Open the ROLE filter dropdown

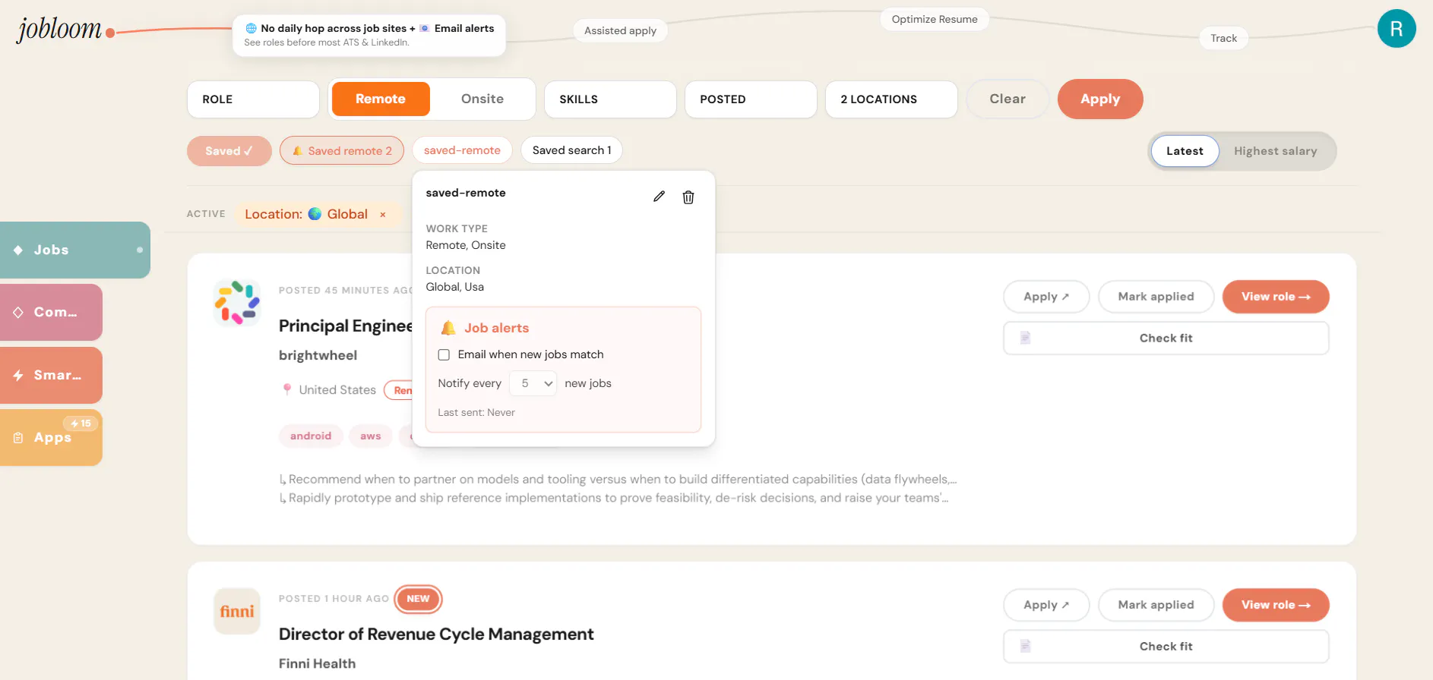point(253,99)
